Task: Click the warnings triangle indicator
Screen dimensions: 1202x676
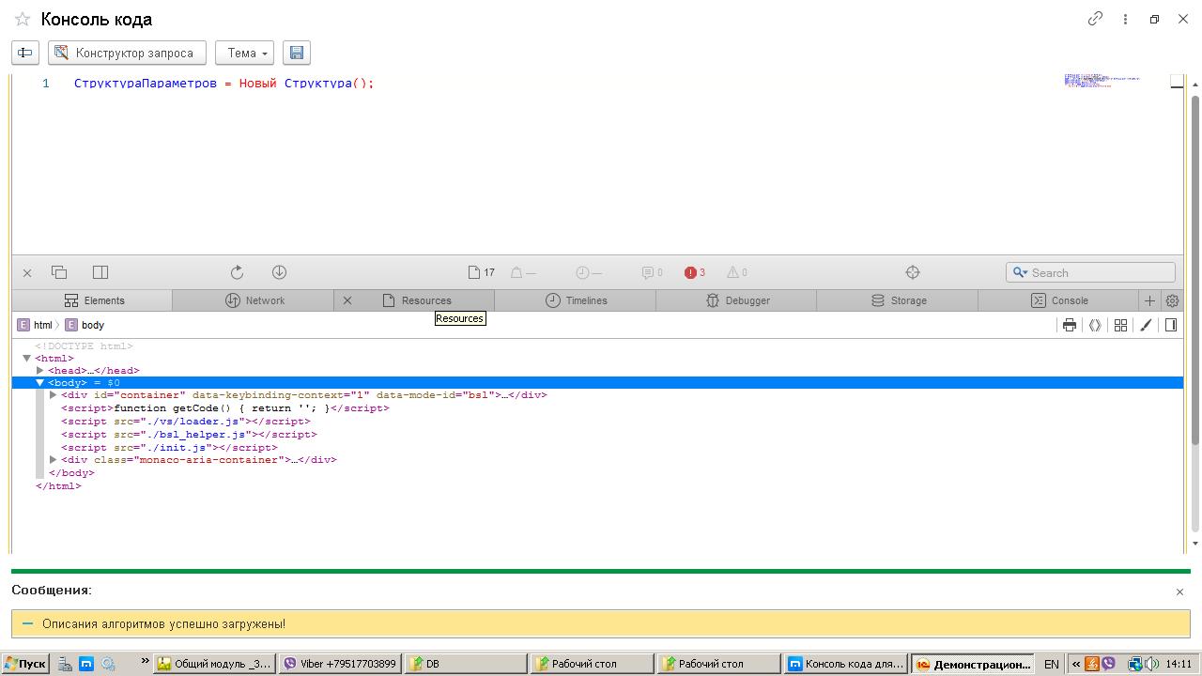Action: [x=737, y=272]
